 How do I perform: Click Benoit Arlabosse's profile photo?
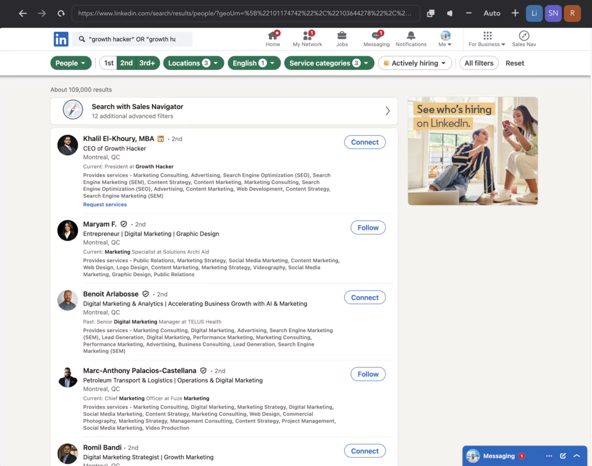coord(67,300)
